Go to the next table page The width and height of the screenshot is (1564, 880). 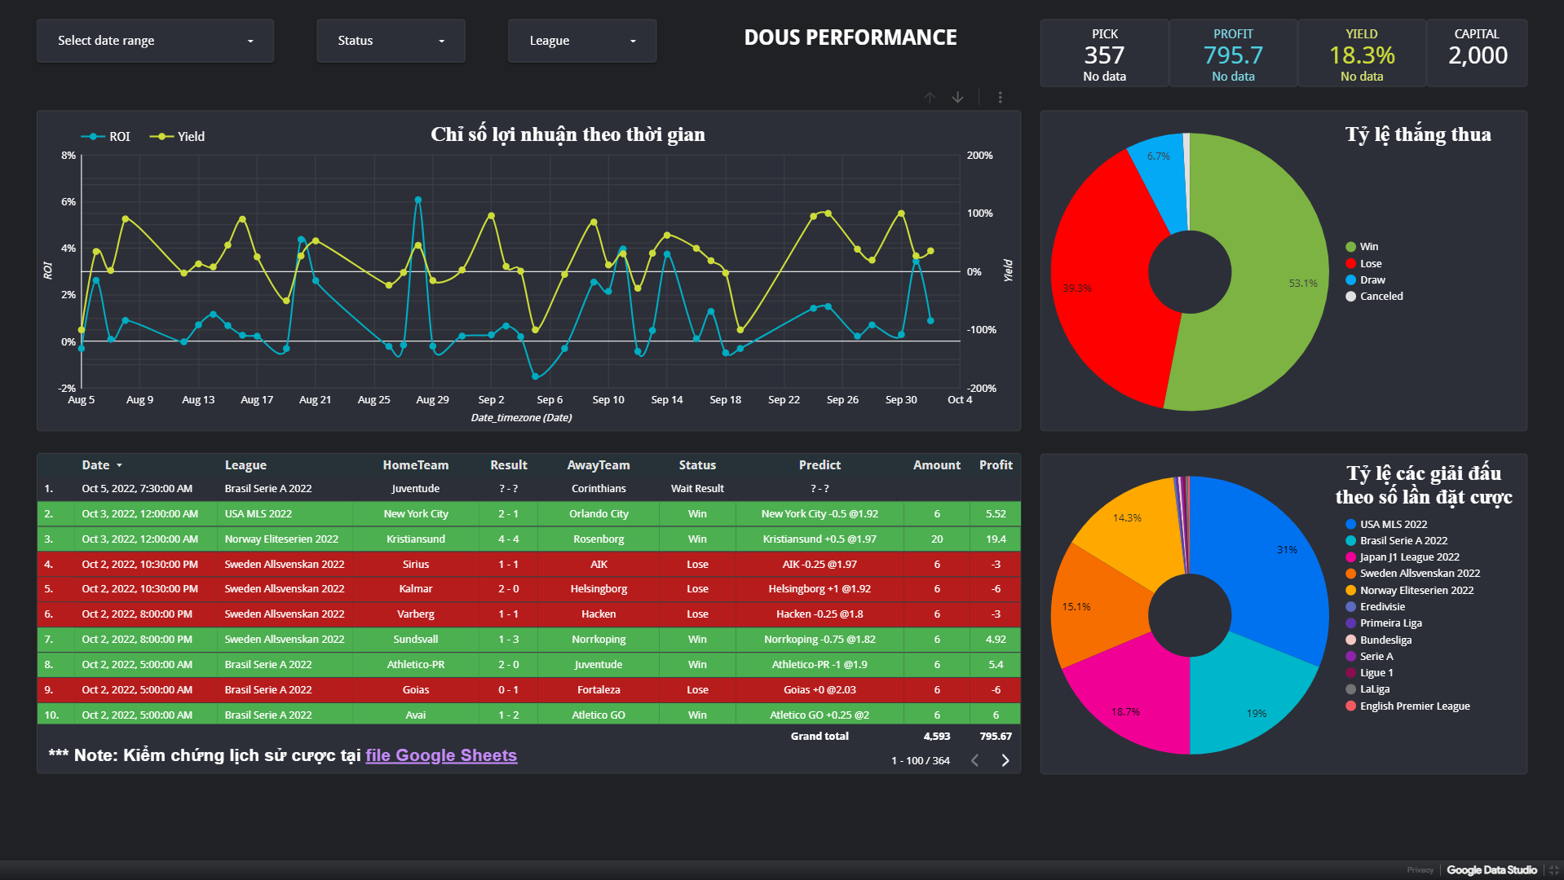pyautogui.click(x=1005, y=760)
